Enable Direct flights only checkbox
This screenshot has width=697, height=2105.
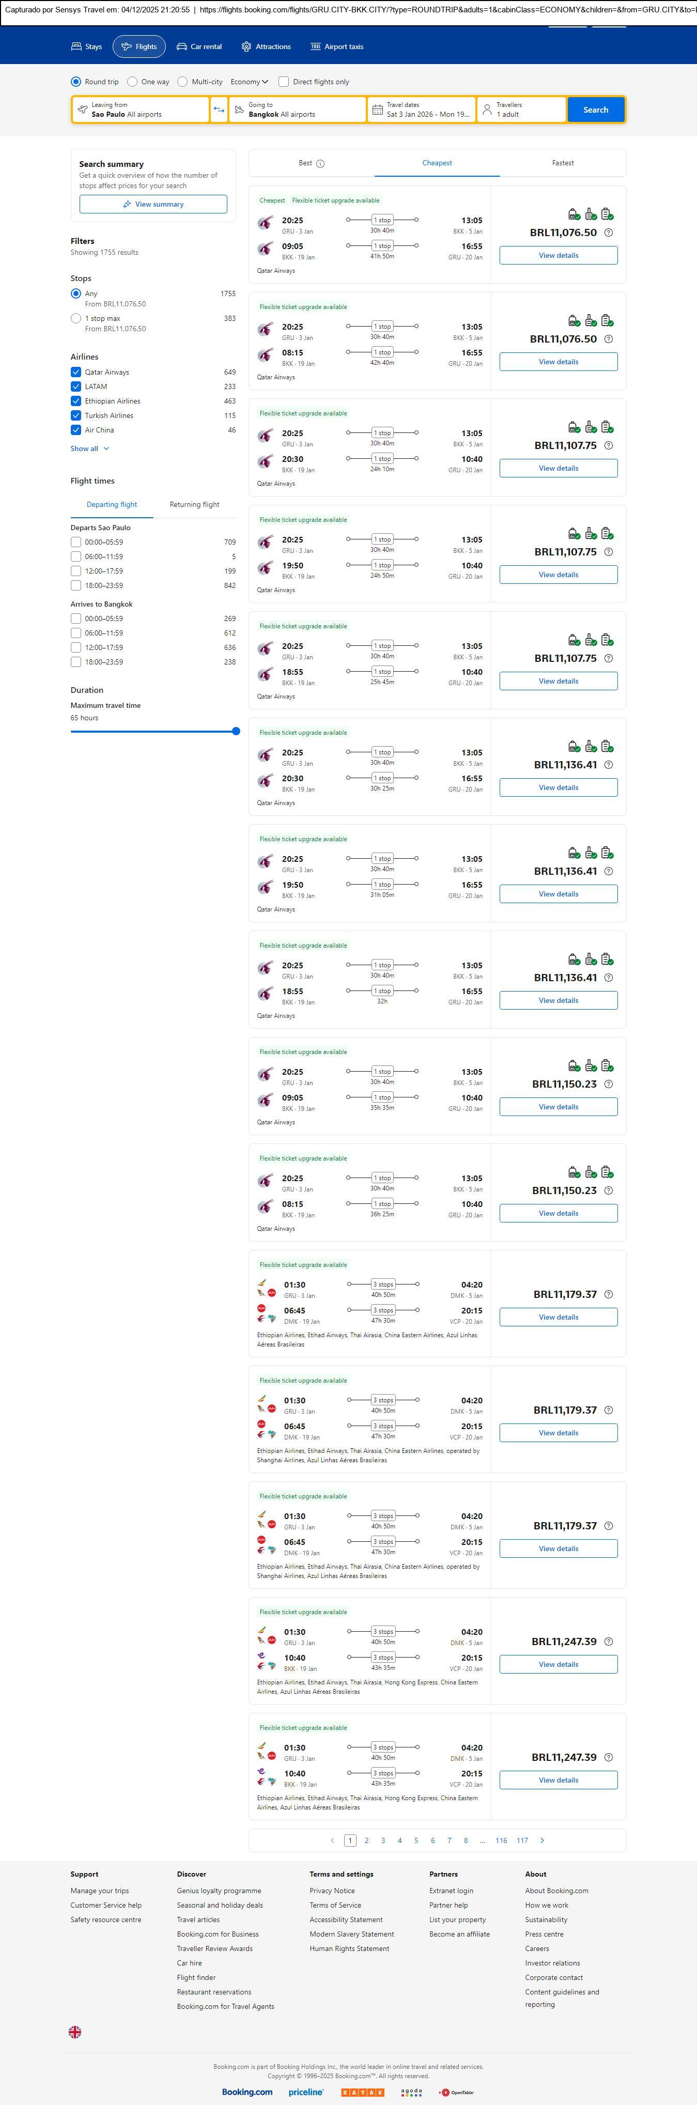(x=284, y=82)
